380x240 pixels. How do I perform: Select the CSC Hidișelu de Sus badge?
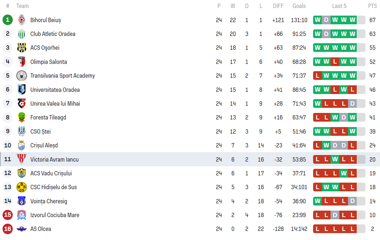22,187
